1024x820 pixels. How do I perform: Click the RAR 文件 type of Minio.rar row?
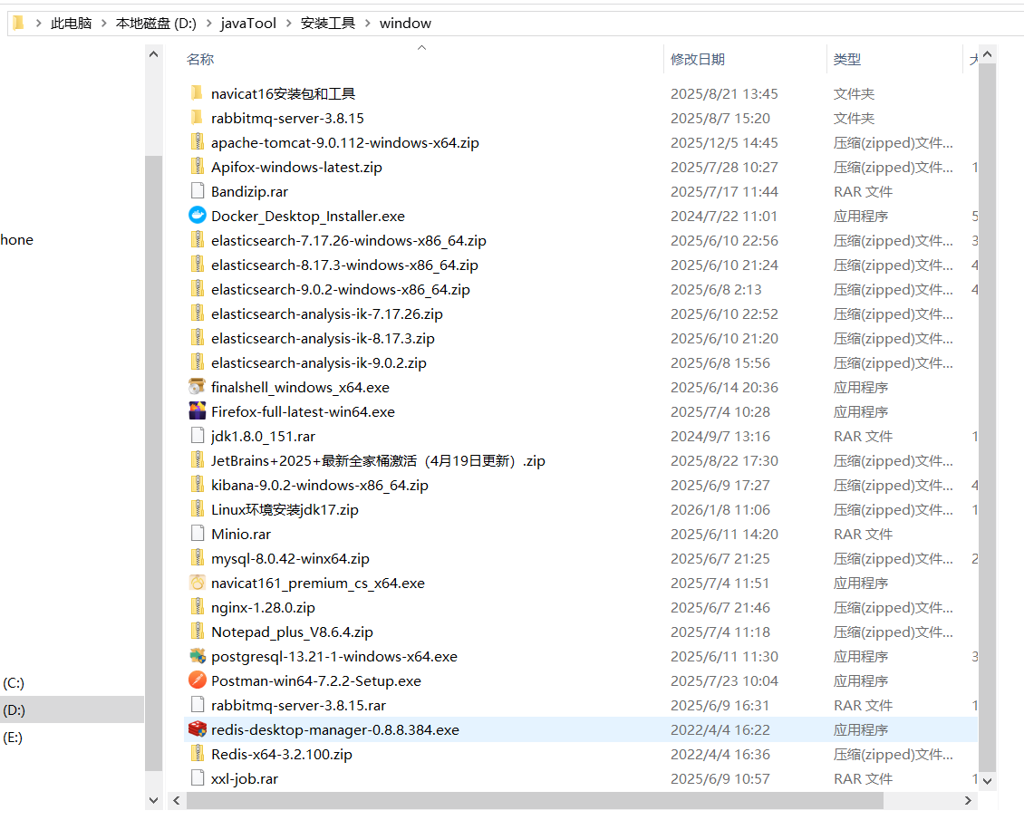(863, 534)
